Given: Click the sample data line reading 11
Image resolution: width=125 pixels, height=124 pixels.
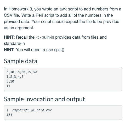Looking at the screenshot, I should pos(8,86).
